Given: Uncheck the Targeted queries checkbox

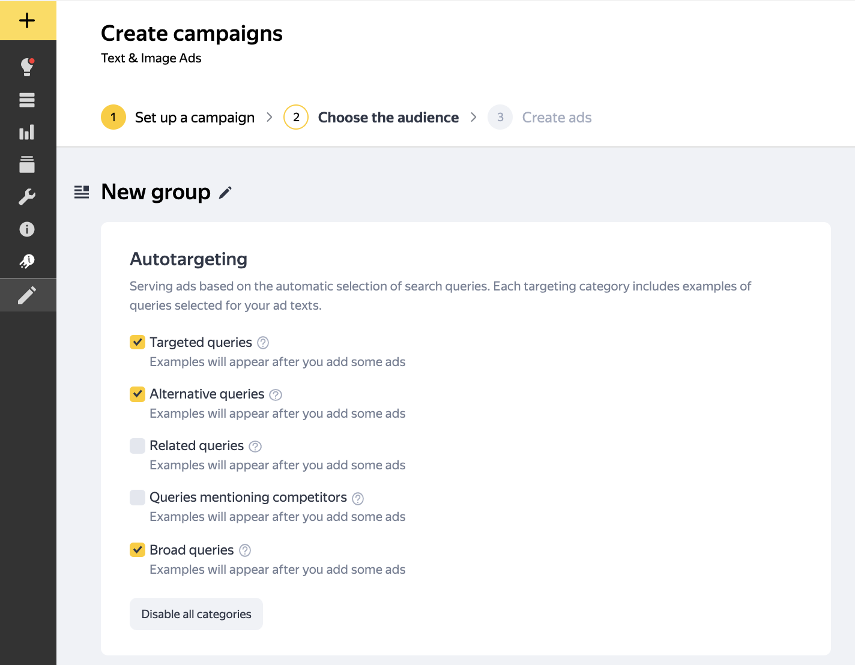Looking at the screenshot, I should click(137, 342).
